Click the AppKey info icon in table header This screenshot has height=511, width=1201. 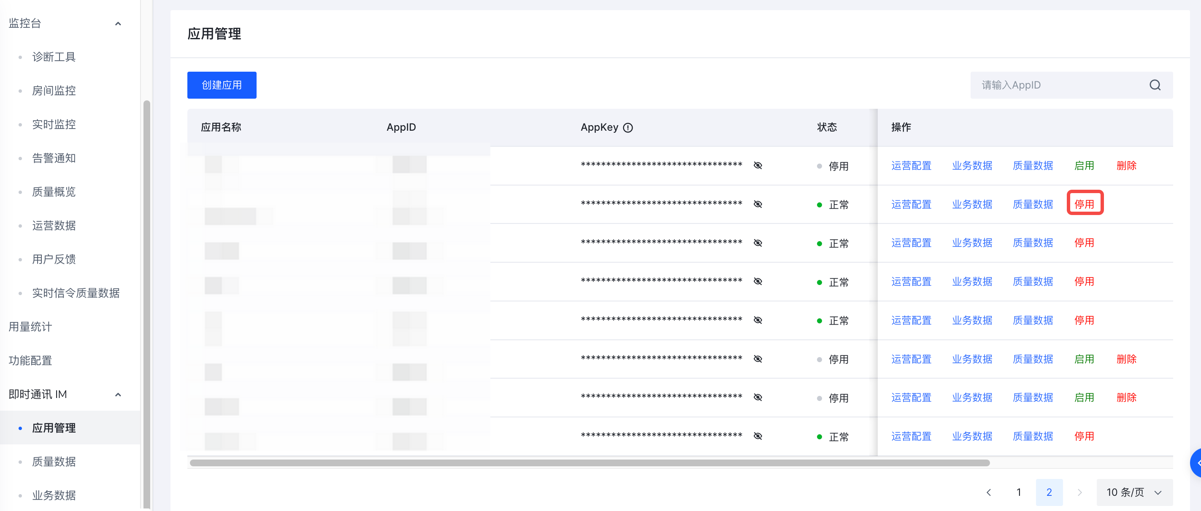pyautogui.click(x=628, y=128)
